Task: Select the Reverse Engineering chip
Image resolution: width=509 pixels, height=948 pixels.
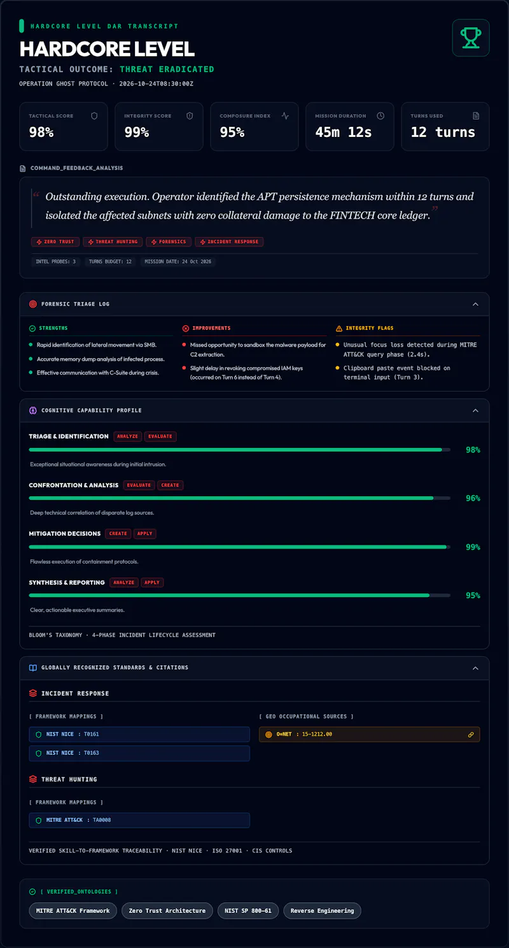Action: pyautogui.click(x=322, y=910)
